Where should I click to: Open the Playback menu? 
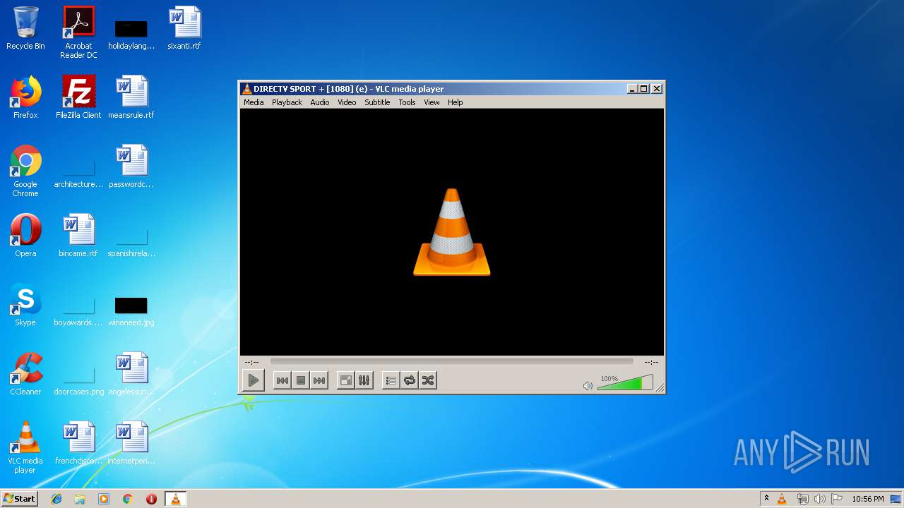click(287, 102)
